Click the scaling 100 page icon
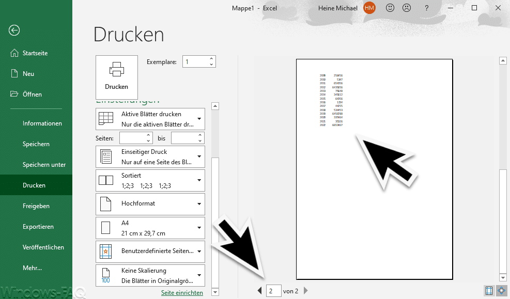The width and height of the screenshot is (510, 299). coord(106,276)
